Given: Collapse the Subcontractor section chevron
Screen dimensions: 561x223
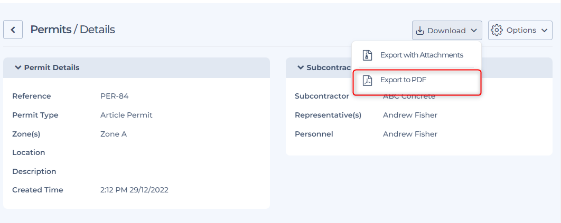Looking at the screenshot, I should coord(301,67).
